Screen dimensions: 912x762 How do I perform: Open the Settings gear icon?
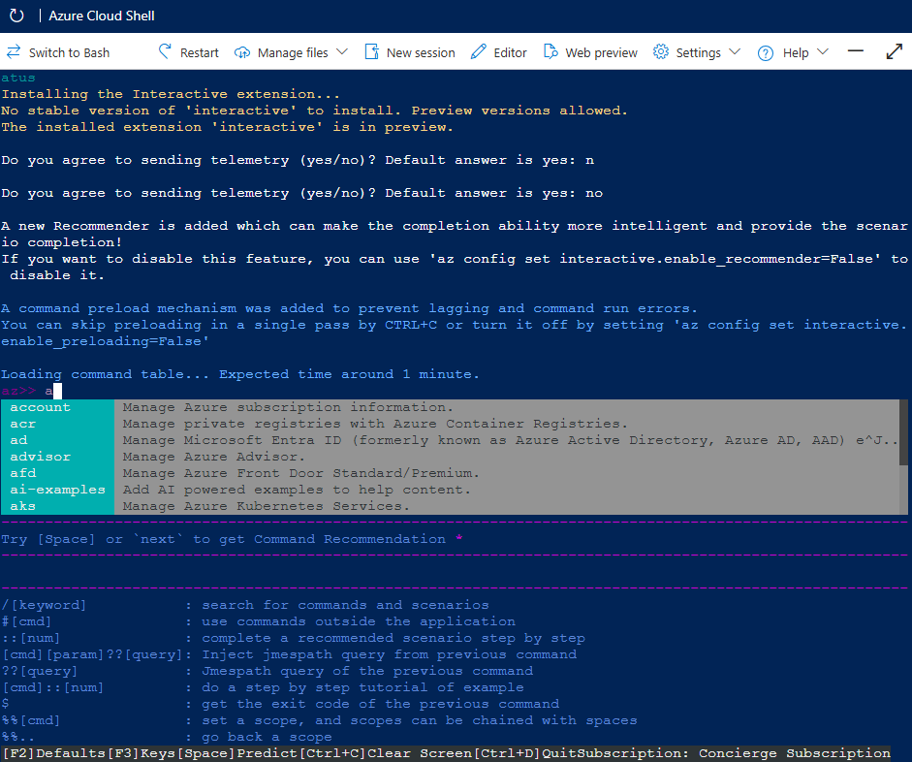tap(661, 52)
